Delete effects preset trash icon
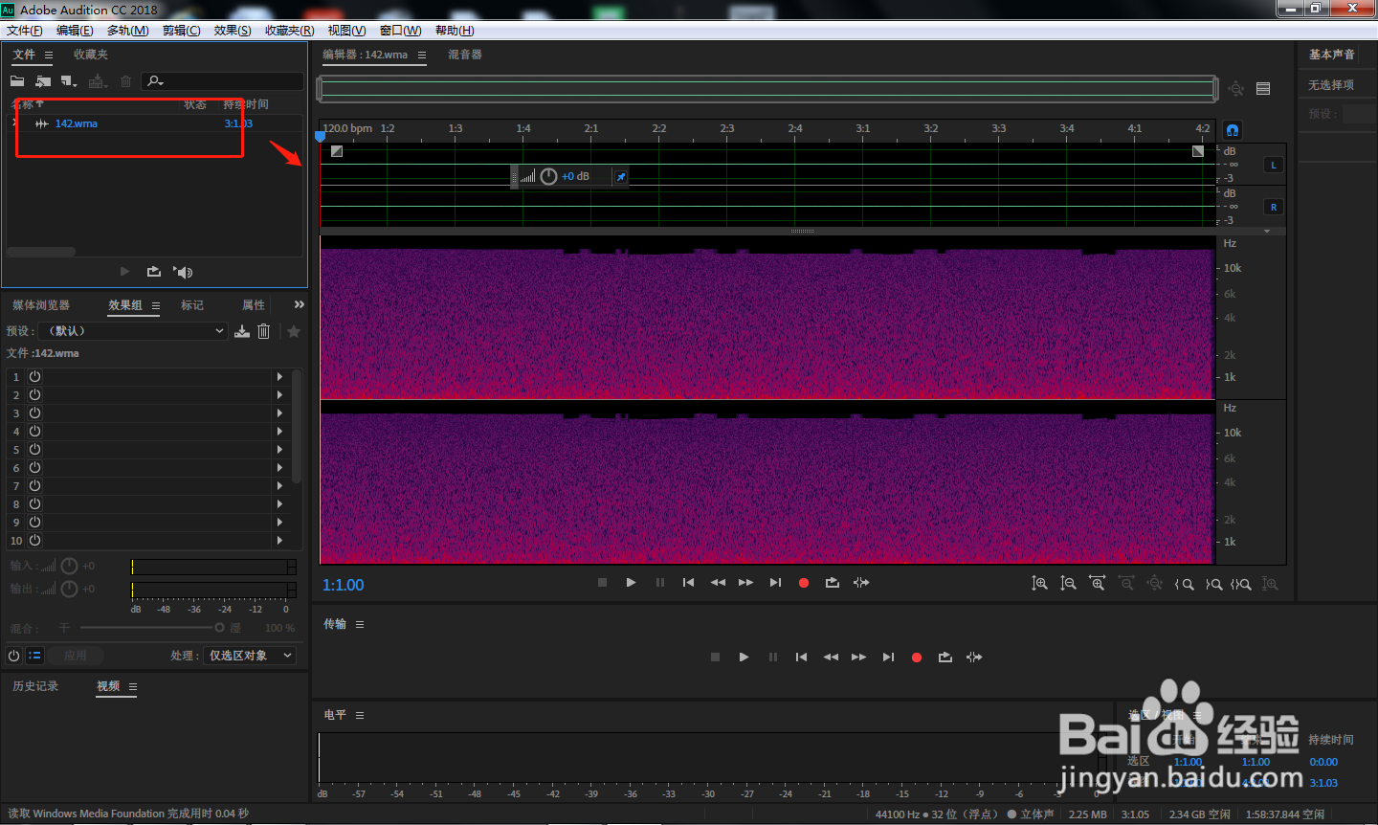The image size is (1378, 825). pos(264,331)
